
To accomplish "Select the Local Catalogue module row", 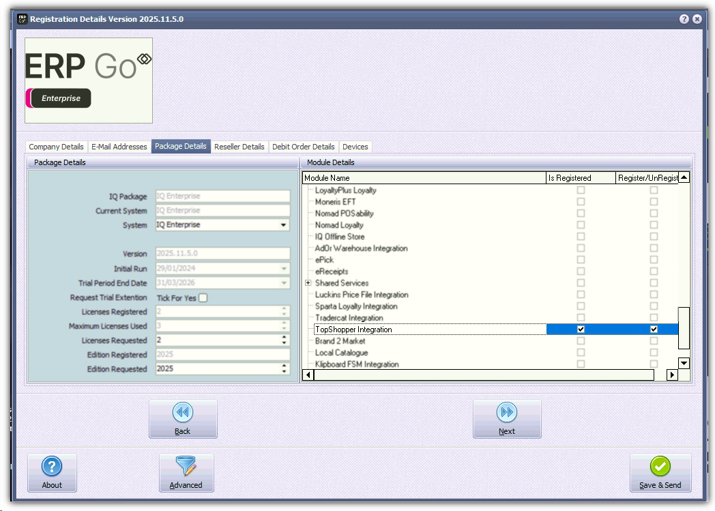I will [x=341, y=353].
